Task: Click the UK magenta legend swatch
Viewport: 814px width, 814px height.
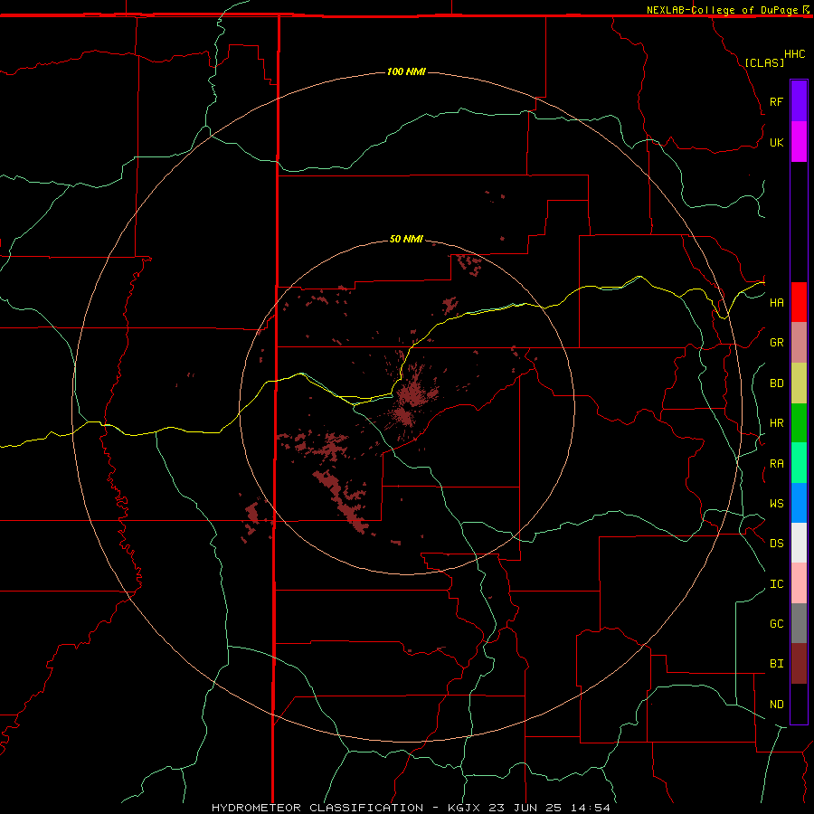Action: click(799, 142)
